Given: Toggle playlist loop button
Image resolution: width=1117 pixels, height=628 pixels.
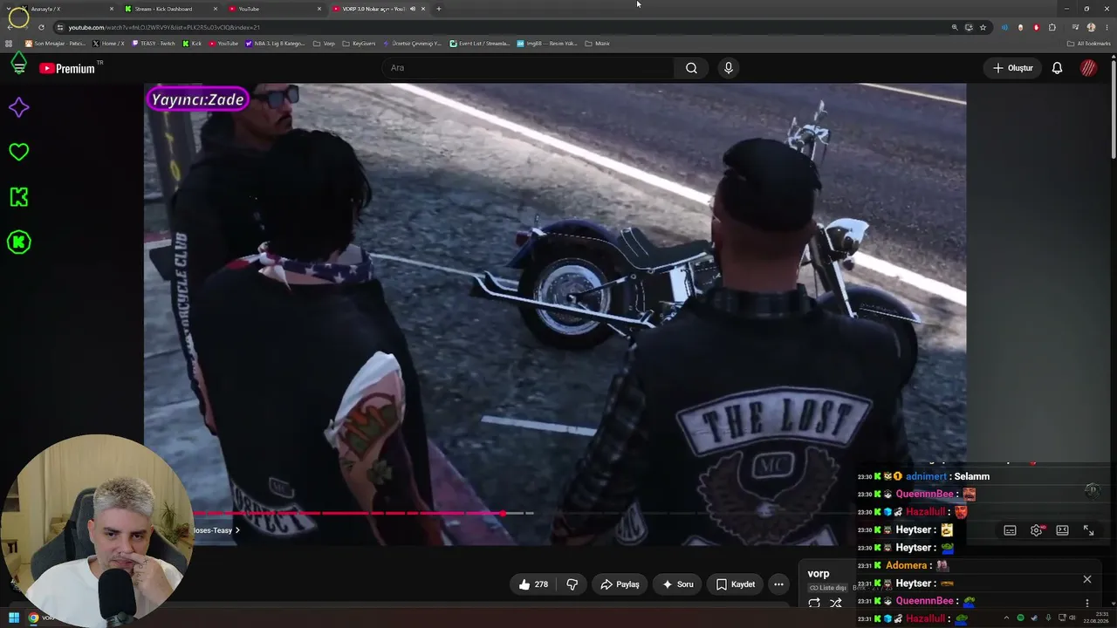Looking at the screenshot, I should point(814,603).
